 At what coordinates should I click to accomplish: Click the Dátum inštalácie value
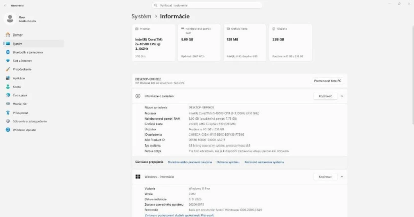coord(195,199)
